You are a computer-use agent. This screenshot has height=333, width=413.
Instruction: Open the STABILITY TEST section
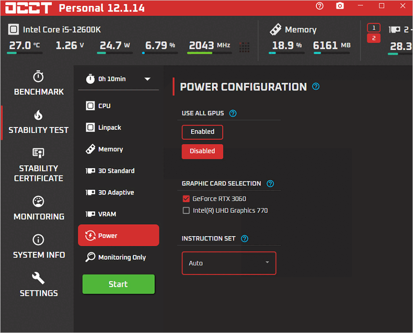[x=38, y=122]
